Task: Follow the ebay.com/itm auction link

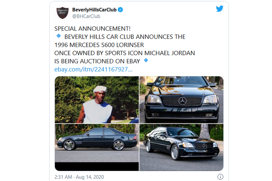Action: 93,69
